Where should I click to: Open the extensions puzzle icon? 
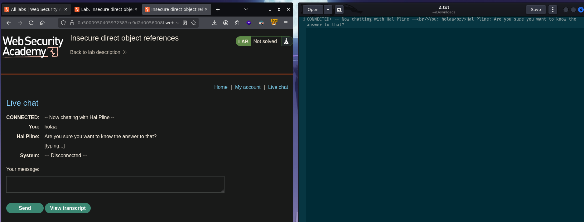(x=237, y=23)
